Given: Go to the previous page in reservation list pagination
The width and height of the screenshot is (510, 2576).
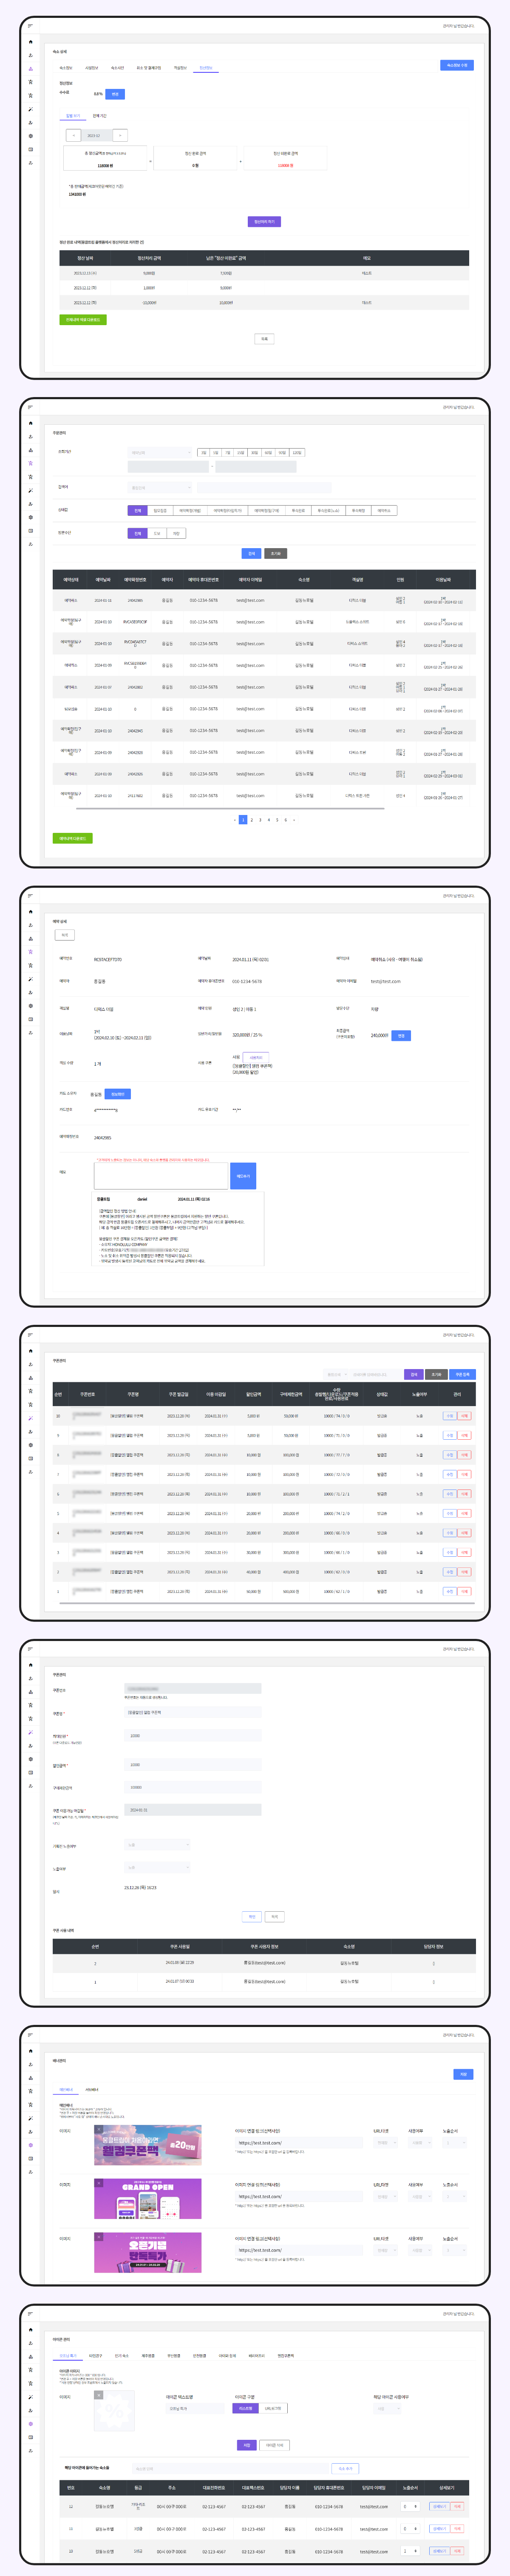Looking at the screenshot, I should point(235,820).
